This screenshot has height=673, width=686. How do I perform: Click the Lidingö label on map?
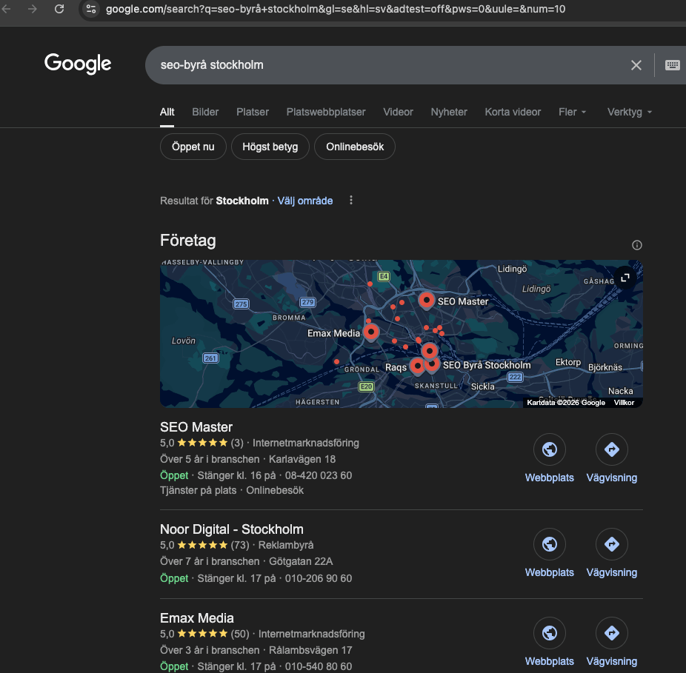click(512, 269)
